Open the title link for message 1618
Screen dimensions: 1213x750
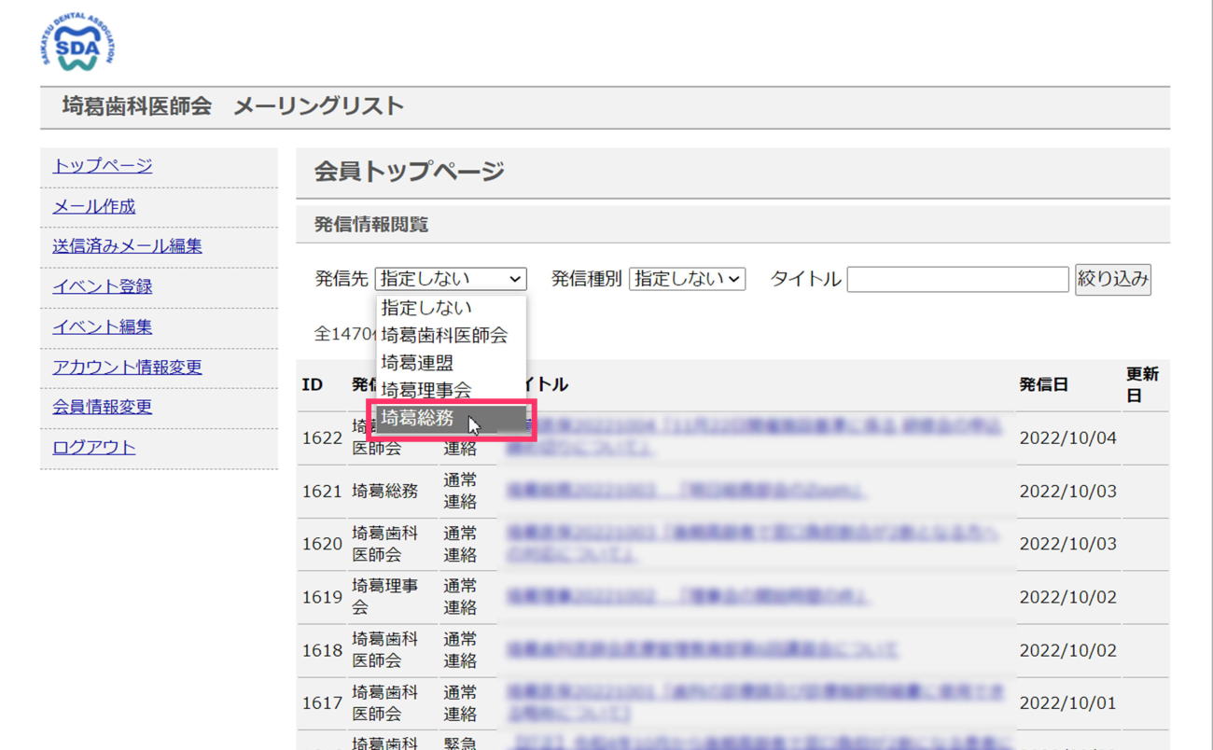702,649
